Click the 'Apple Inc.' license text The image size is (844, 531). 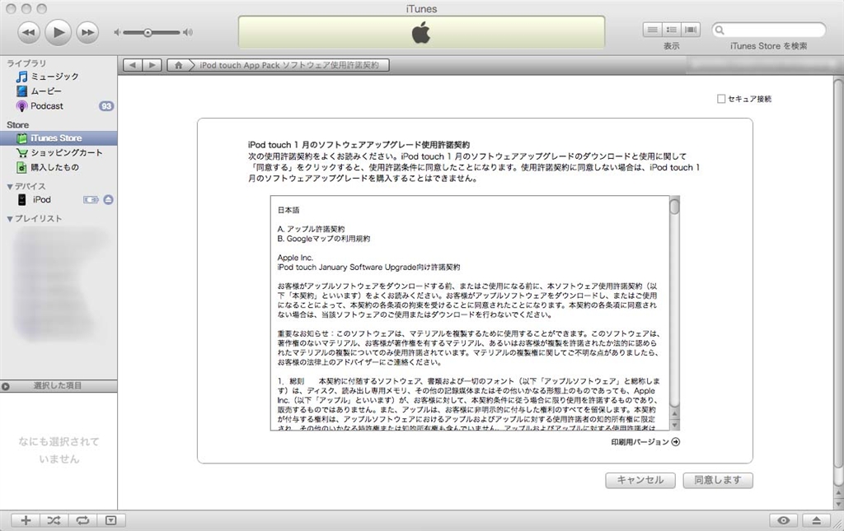click(x=295, y=258)
